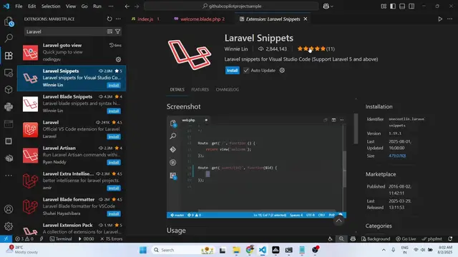Screen dimensions: 458x257
Task: Open the DETAILS tab of extension
Action: coord(177,89)
